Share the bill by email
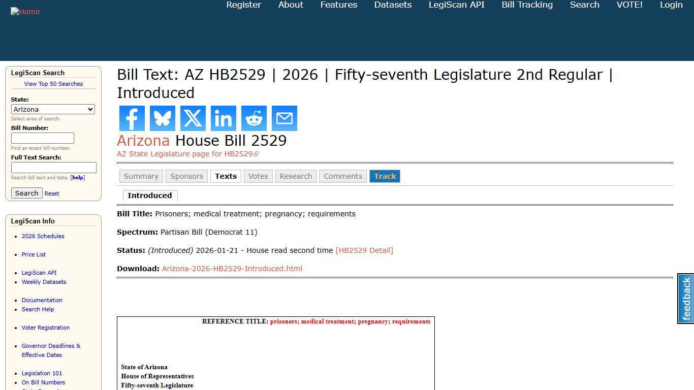Image resolution: width=694 pixels, height=390 pixels. (284, 118)
